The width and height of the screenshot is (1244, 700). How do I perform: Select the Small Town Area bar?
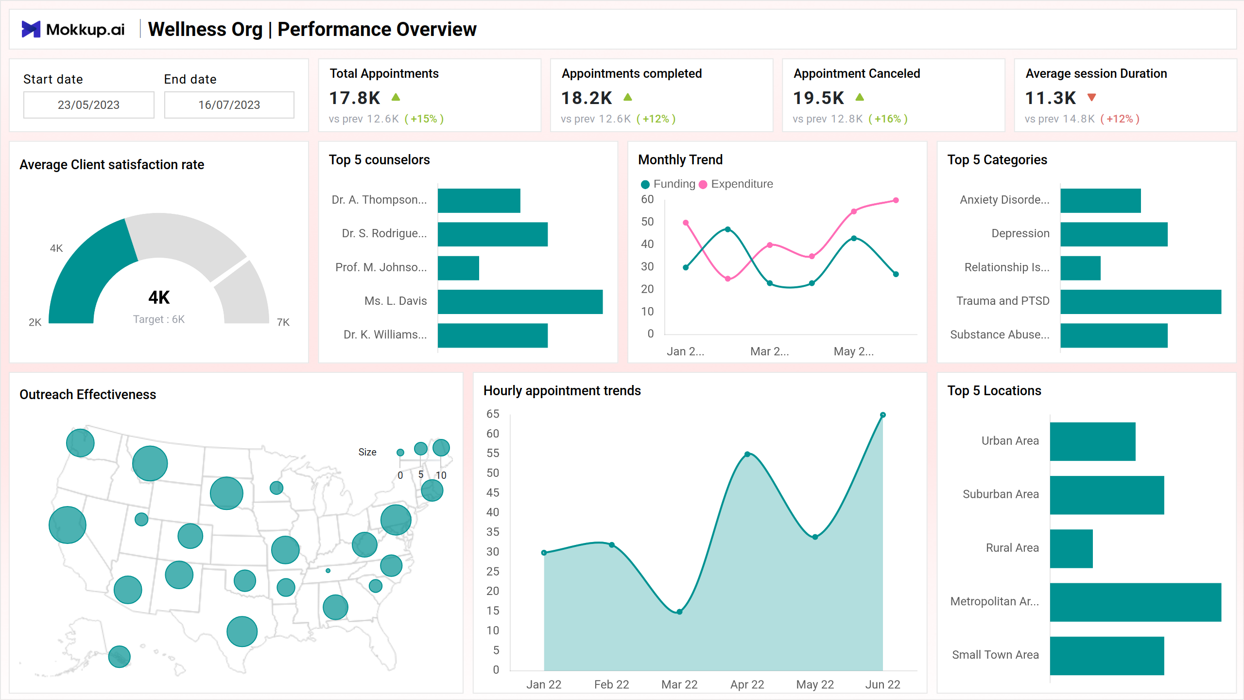1107,656
